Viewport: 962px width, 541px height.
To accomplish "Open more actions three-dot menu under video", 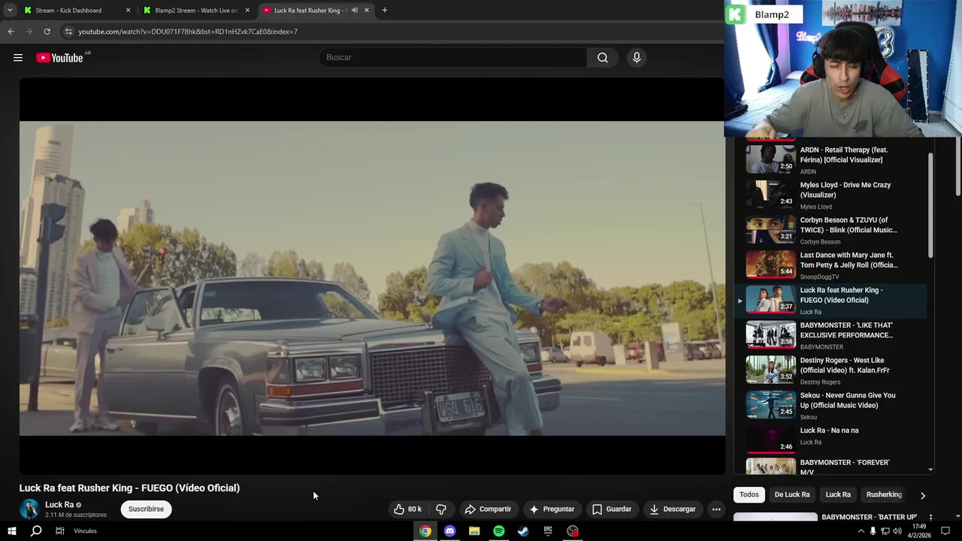I will coord(716,509).
